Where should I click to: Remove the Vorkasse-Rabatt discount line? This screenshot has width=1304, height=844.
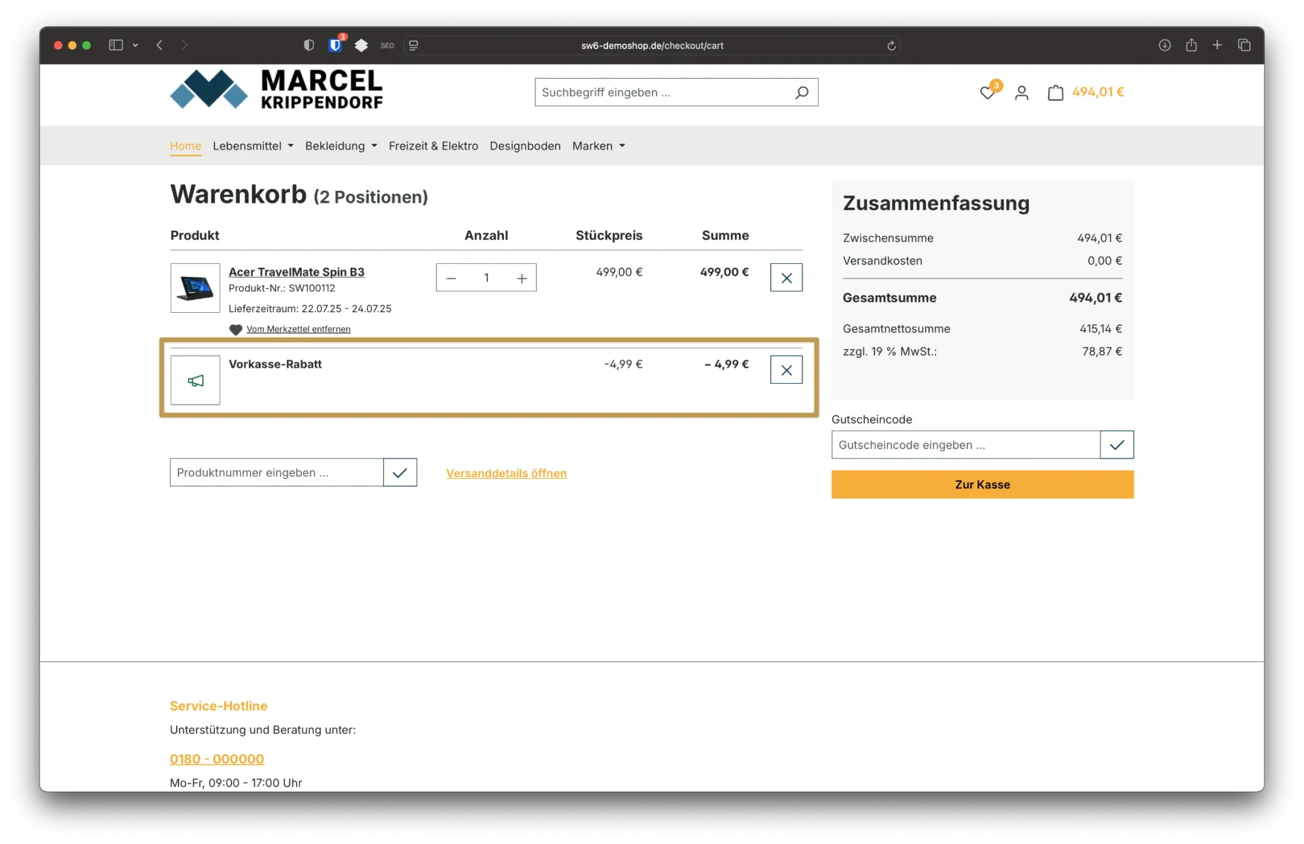786,370
